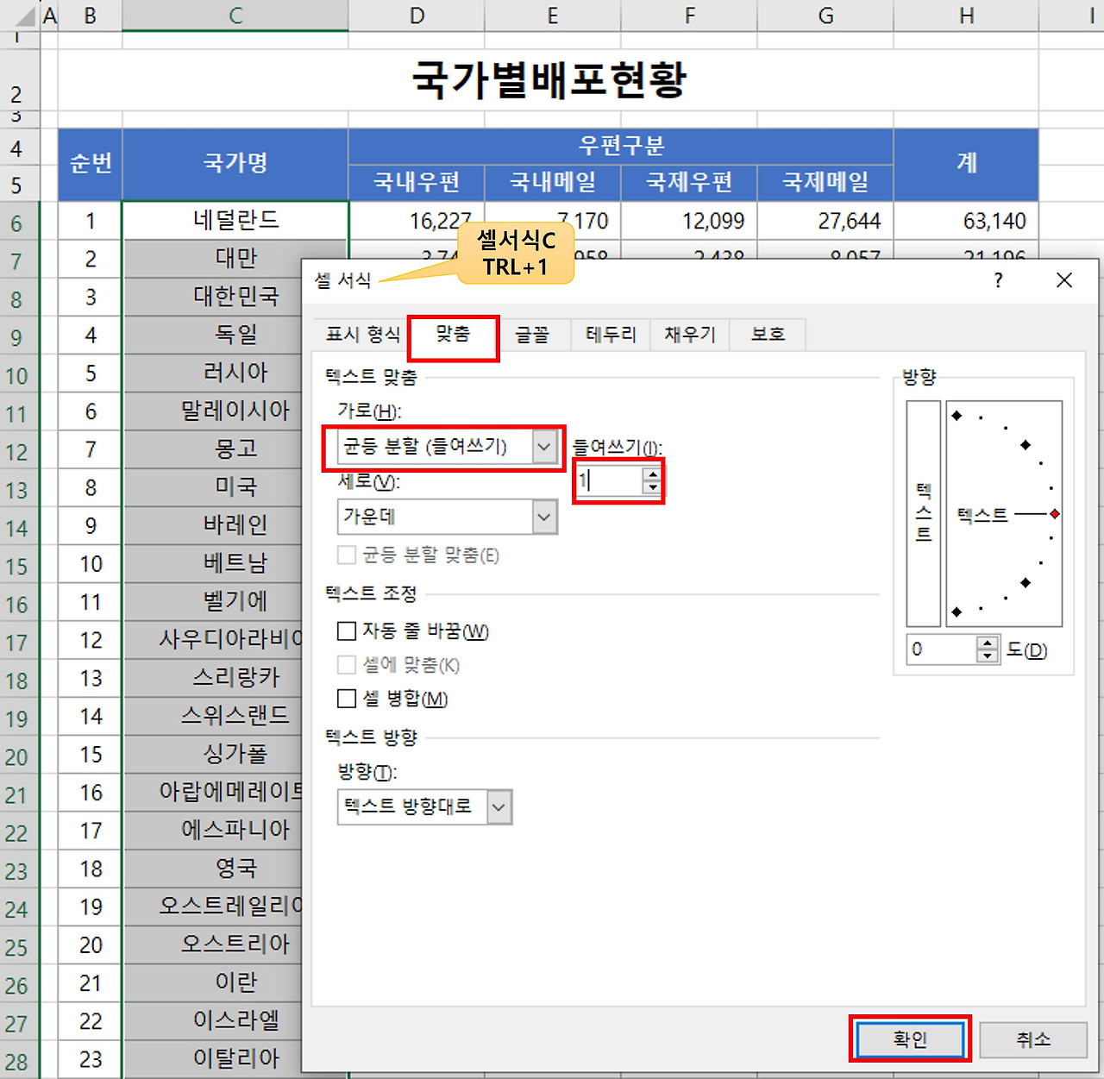Click the 확인 button

click(x=910, y=1039)
